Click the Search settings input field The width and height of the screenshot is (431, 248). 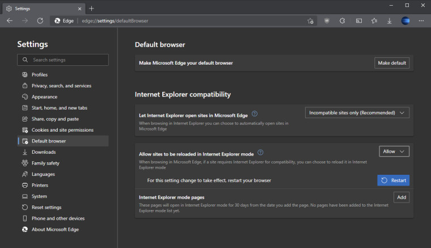[x=63, y=60]
